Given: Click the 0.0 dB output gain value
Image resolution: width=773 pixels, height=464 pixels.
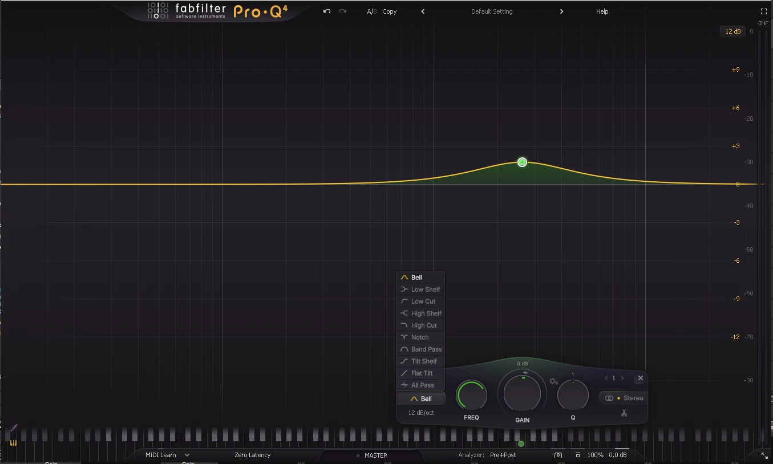Looking at the screenshot, I should [x=617, y=455].
